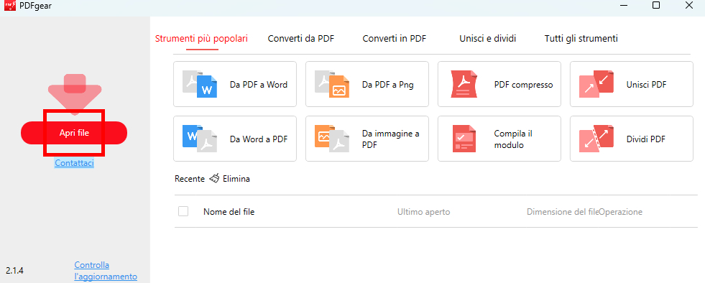The height and width of the screenshot is (283, 705).
Task: Close the PDFgear window
Action: 688,6
